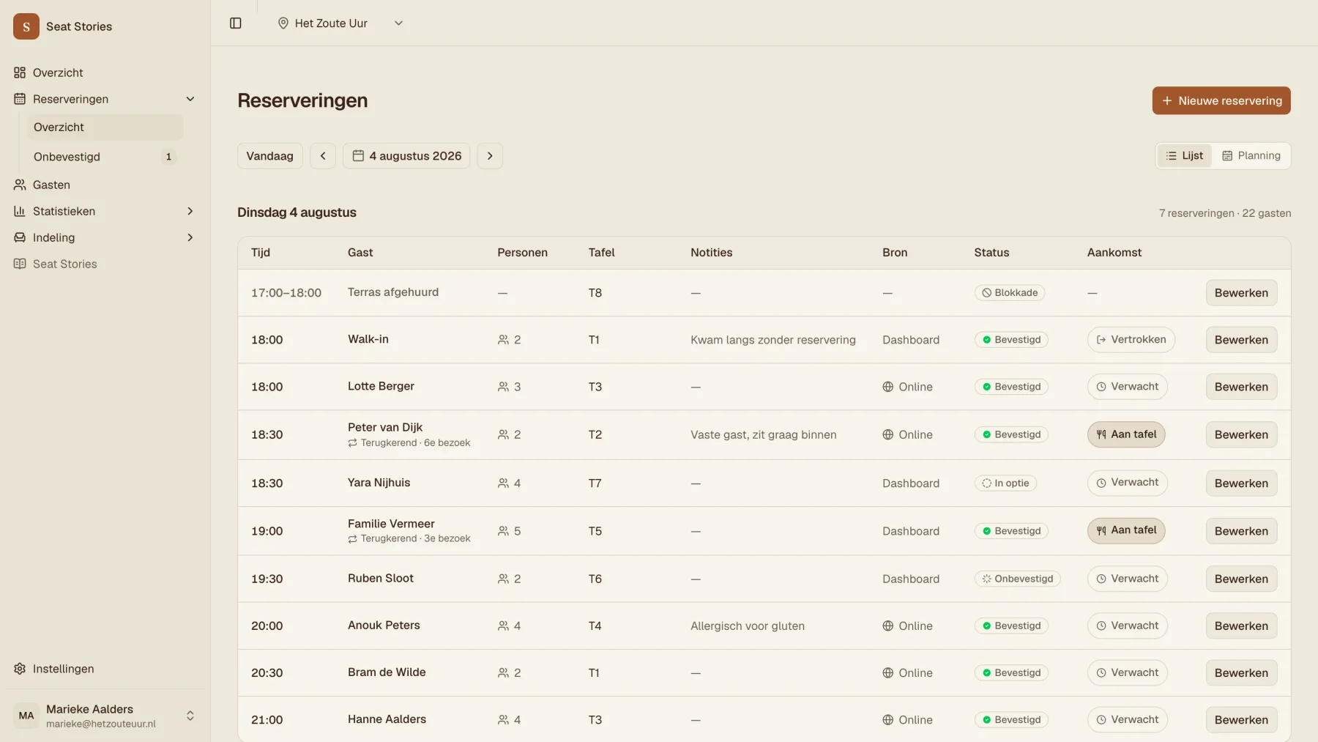This screenshot has width=1318, height=742.
Task: Switch to Lijst view
Action: tap(1185, 156)
